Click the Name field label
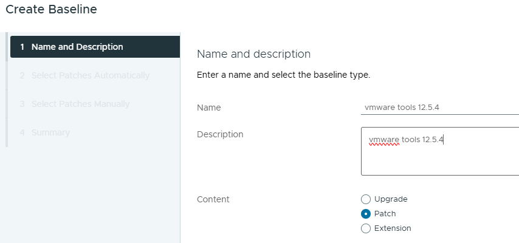 [x=209, y=108]
